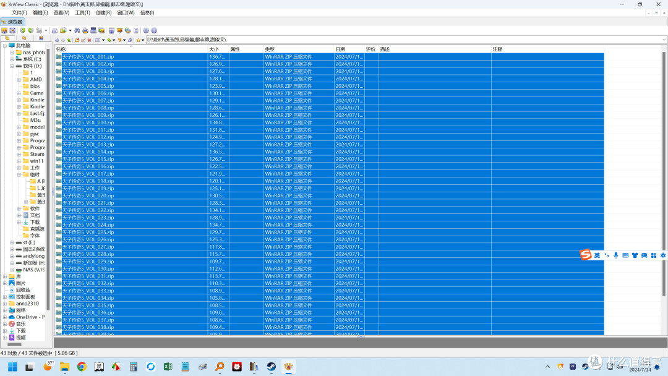The width and height of the screenshot is (668, 376).
Task: Click the file list vertical scrollbar
Action: [x=664, y=174]
